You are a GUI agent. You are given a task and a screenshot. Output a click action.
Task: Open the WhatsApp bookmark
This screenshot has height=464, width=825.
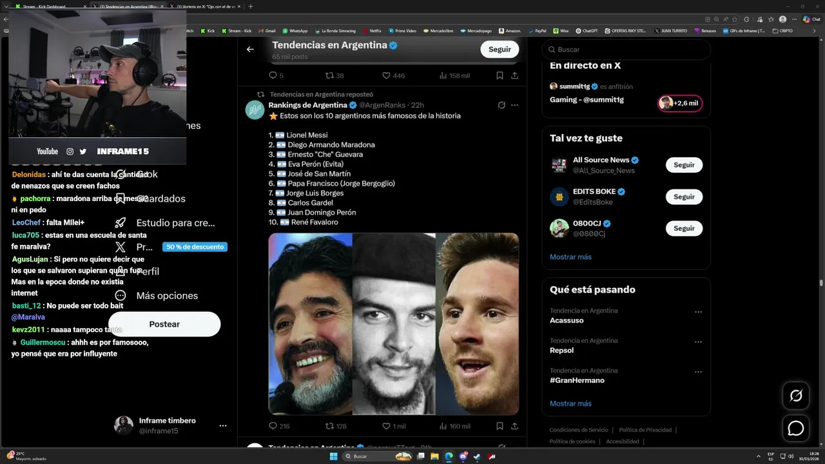point(295,30)
